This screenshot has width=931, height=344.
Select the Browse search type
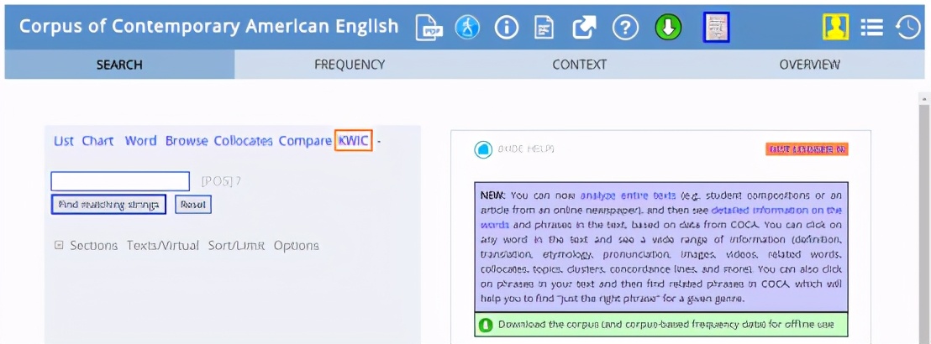pos(187,141)
